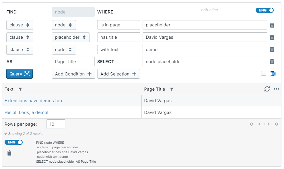Open the first clause type dropdown
The width and height of the screenshot is (284, 169).
[x=20, y=25]
